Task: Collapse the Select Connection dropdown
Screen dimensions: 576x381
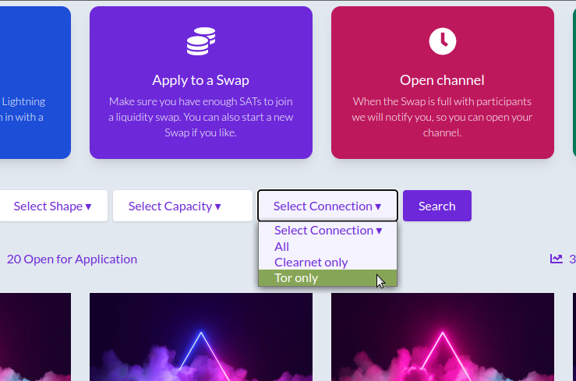Action: pos(327,206)
